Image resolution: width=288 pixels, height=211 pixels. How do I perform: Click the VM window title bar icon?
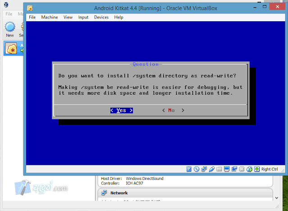point(30,8)
